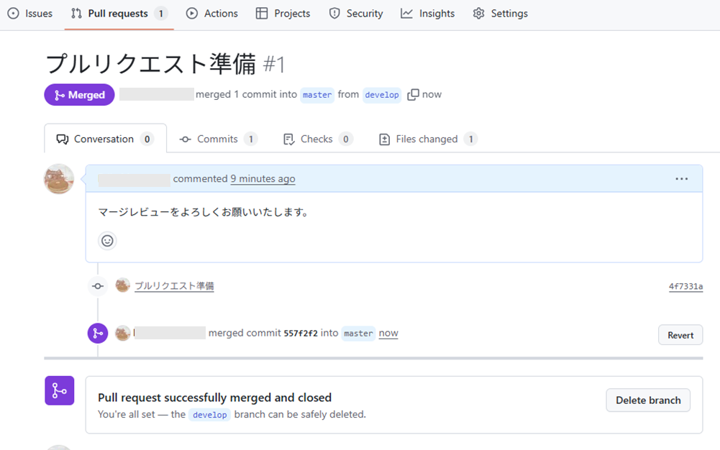
Task: Click the master branch label in header
Action: tap(317, 95)
